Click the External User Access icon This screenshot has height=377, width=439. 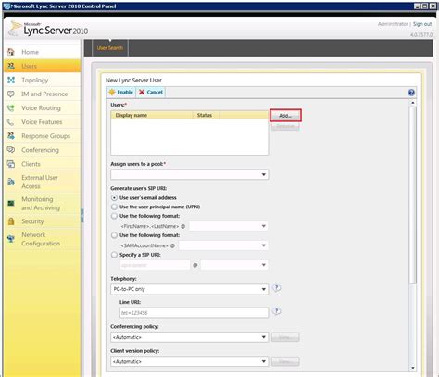click(11, 182)
